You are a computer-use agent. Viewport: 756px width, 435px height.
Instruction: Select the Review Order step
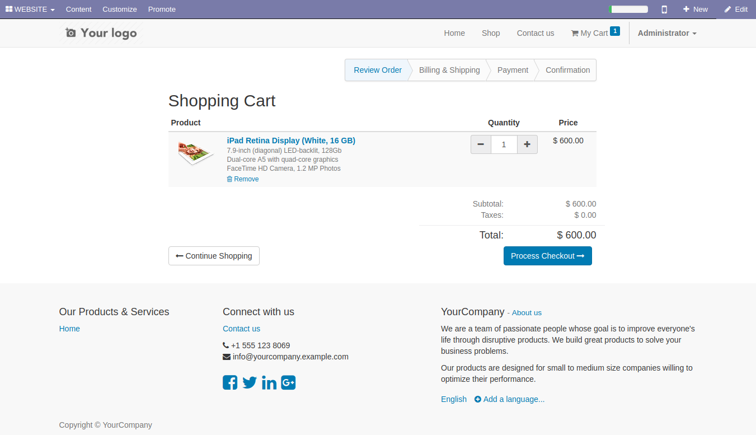coord(378,70)
